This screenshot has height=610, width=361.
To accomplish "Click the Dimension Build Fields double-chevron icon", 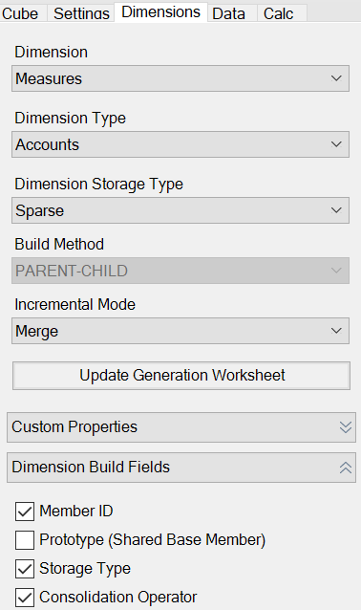I will point(345,468).
